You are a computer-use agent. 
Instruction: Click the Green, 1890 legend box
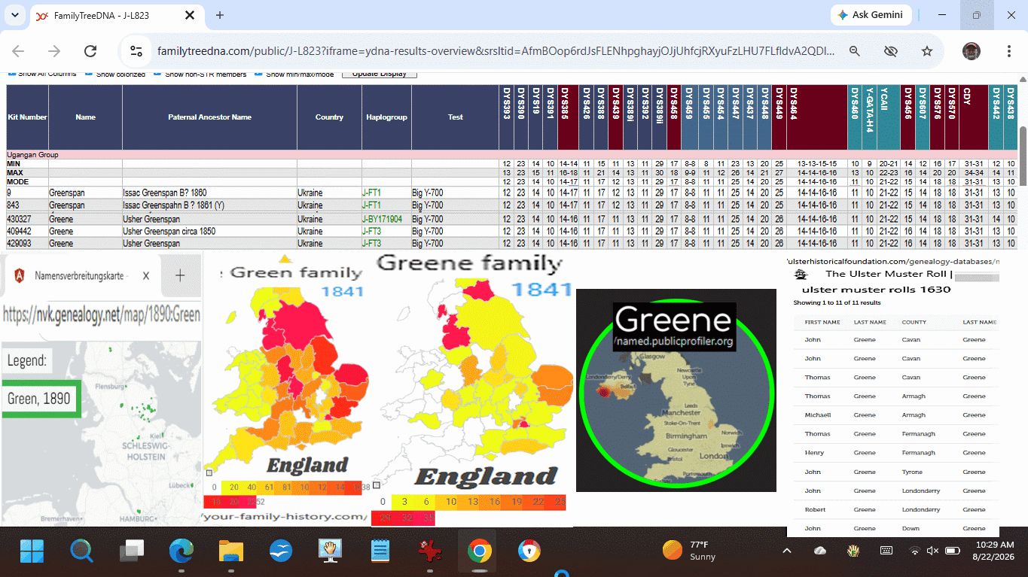click(40, 399)
